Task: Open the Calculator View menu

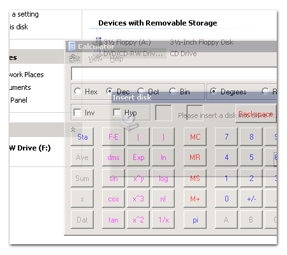Action: tap(95, 59)
